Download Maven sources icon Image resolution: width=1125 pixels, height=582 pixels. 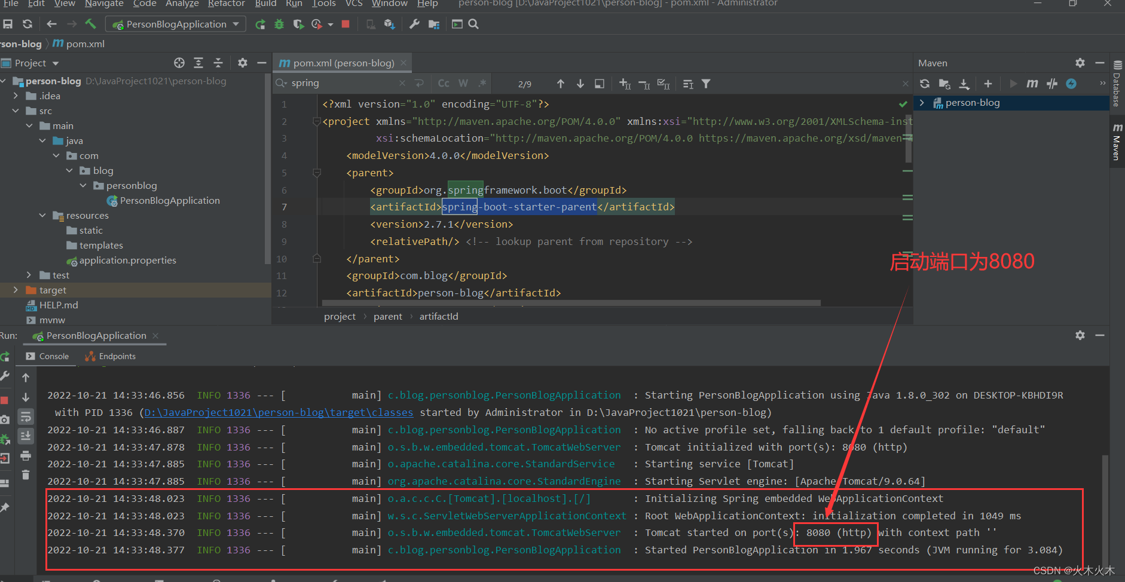click(964, 84)
